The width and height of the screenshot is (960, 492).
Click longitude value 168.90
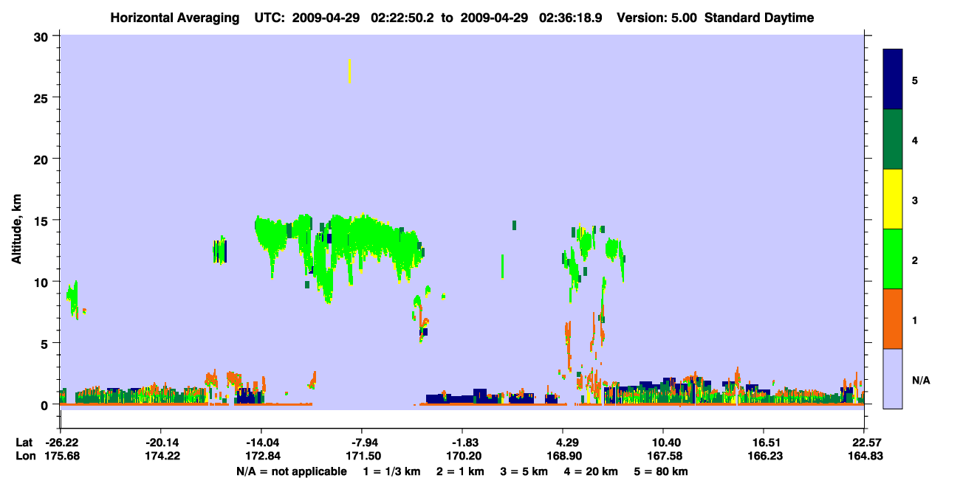click(x=563, y=456)
